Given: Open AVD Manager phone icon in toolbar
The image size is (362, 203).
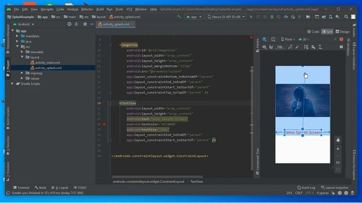Looking at the screenshot, I should 330,17.
